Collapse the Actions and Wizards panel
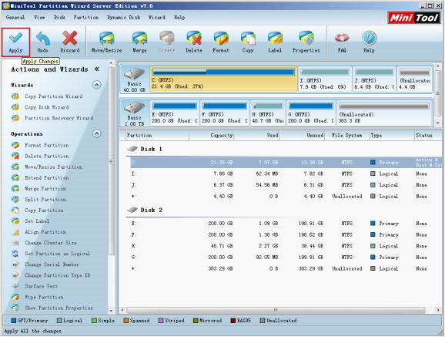This screenshot has height=337, width=445. tap(96, 69)
